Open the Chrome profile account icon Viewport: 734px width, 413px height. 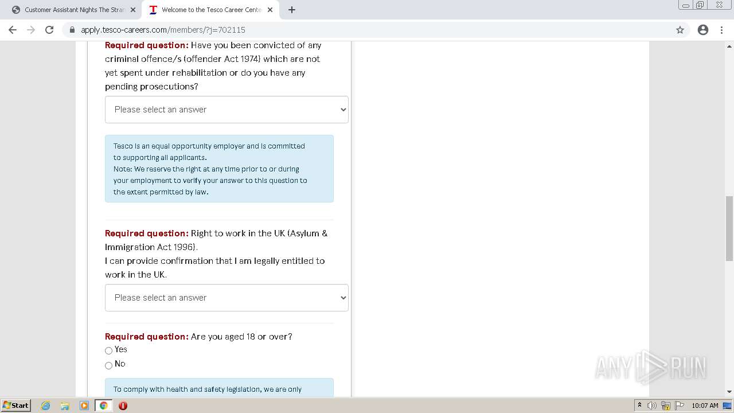703,30
